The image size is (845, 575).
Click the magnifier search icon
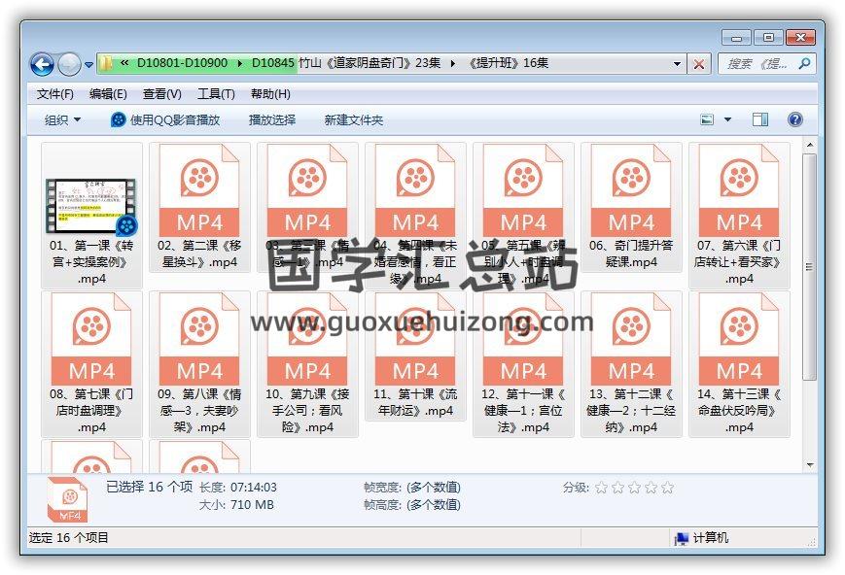pyautogui.click(x=804, y=63)
